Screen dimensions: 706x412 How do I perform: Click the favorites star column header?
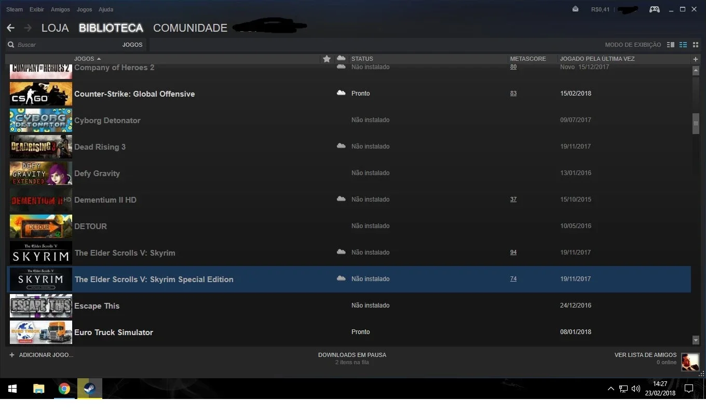click(x=327, y=59)
